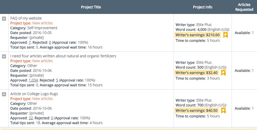This screenshot has width=257, height=130.
Task: Open rejected count 0 for College Logo Rugs
Action: click(x=52, y=118)
